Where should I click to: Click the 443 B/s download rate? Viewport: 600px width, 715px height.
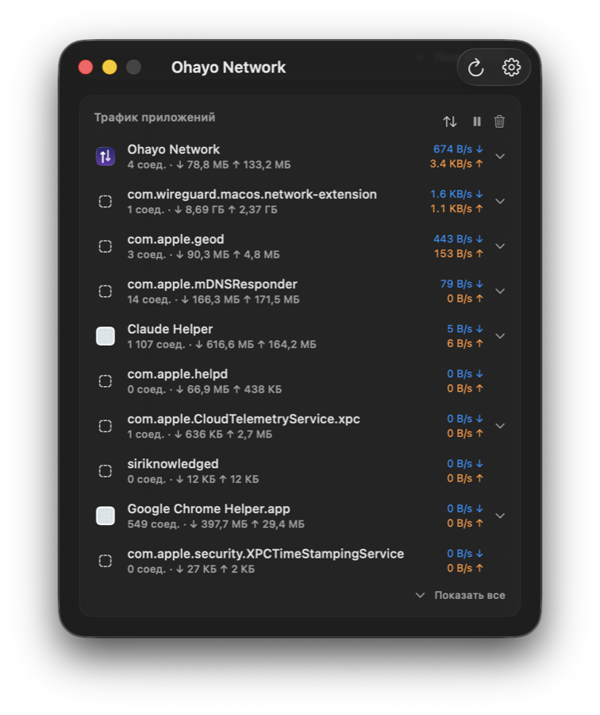pyautogui.click(x=458, y=239)
